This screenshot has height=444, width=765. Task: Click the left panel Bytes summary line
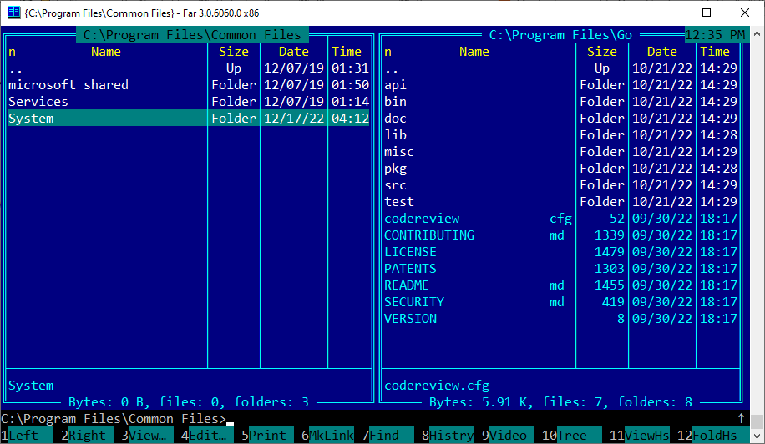pos(188,402)
